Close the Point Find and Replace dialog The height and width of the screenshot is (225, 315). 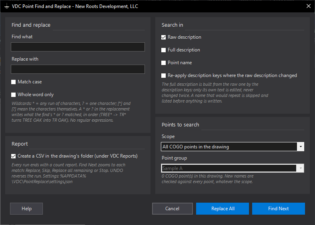pos(309,6)
